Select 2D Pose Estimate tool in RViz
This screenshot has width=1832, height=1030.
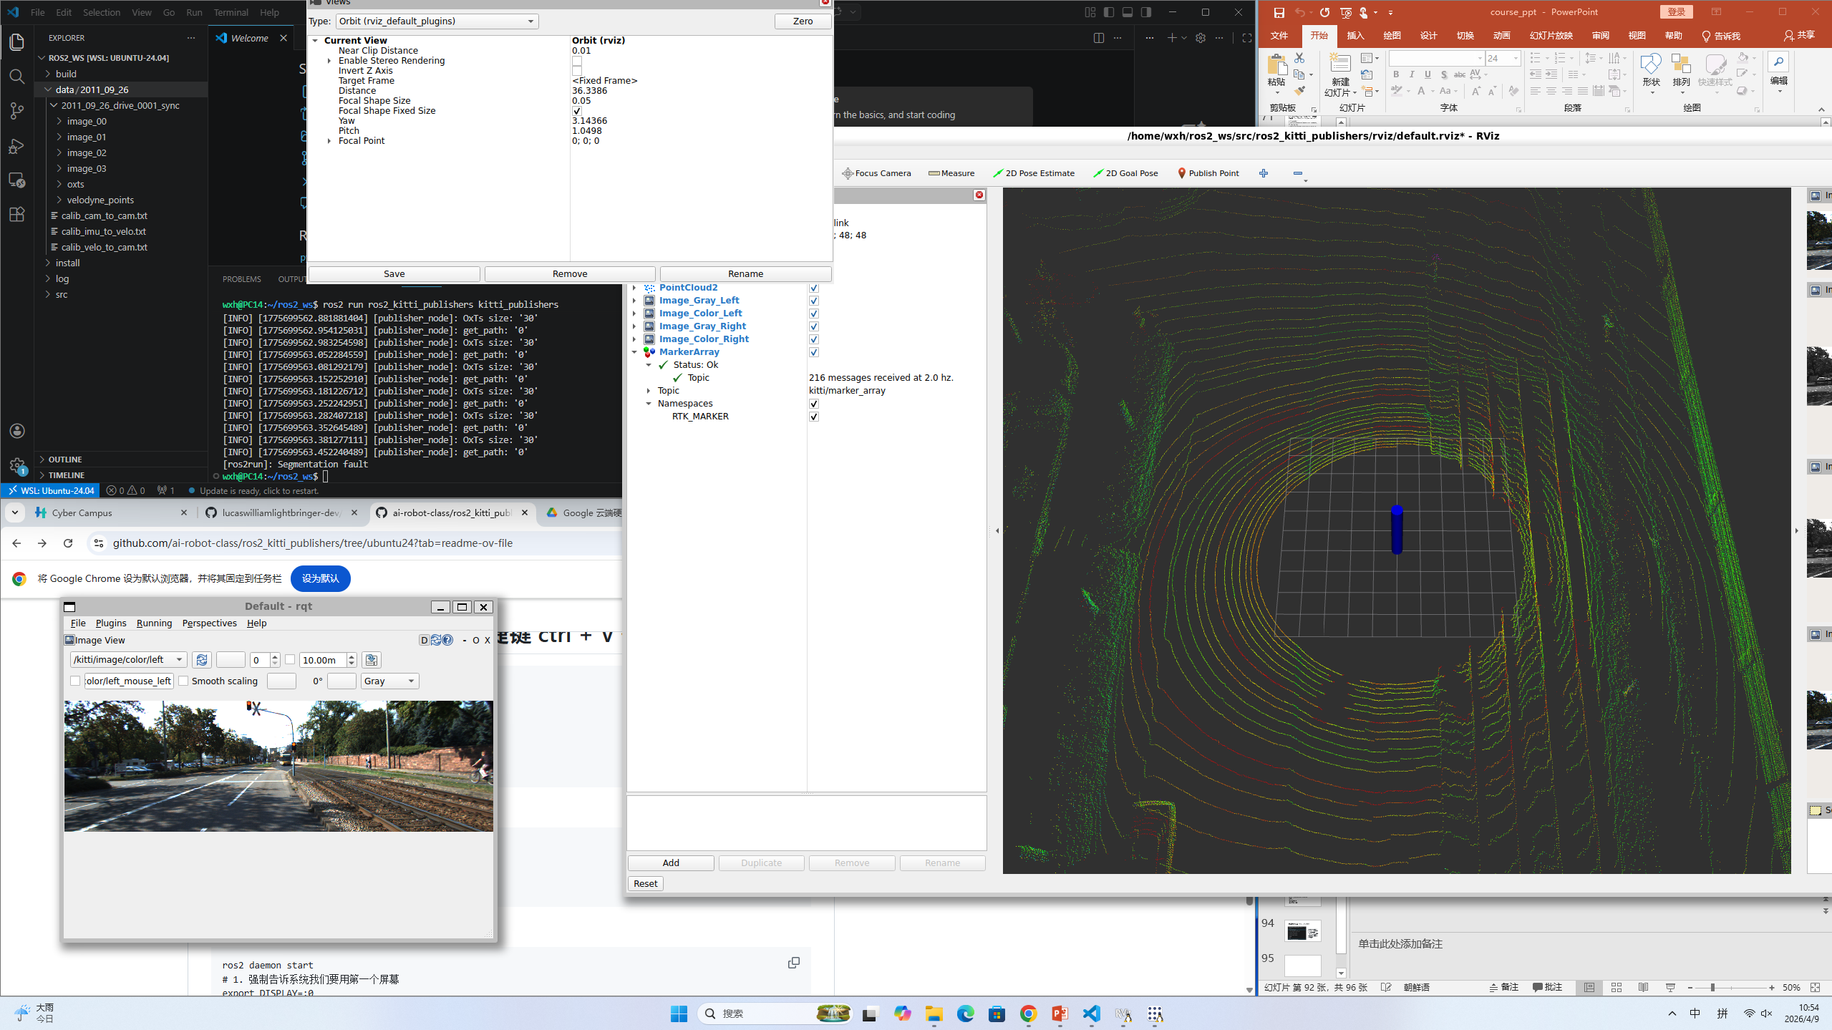1034,173
